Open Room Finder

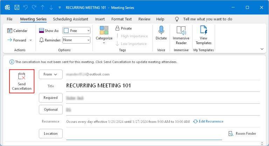[x=242, y=133]
